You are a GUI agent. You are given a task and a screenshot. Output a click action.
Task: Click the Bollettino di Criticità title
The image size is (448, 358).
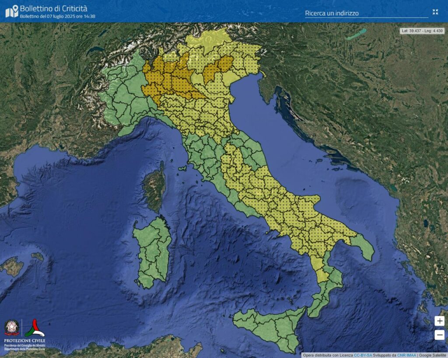pyautogui.click(x=53, y=9)
